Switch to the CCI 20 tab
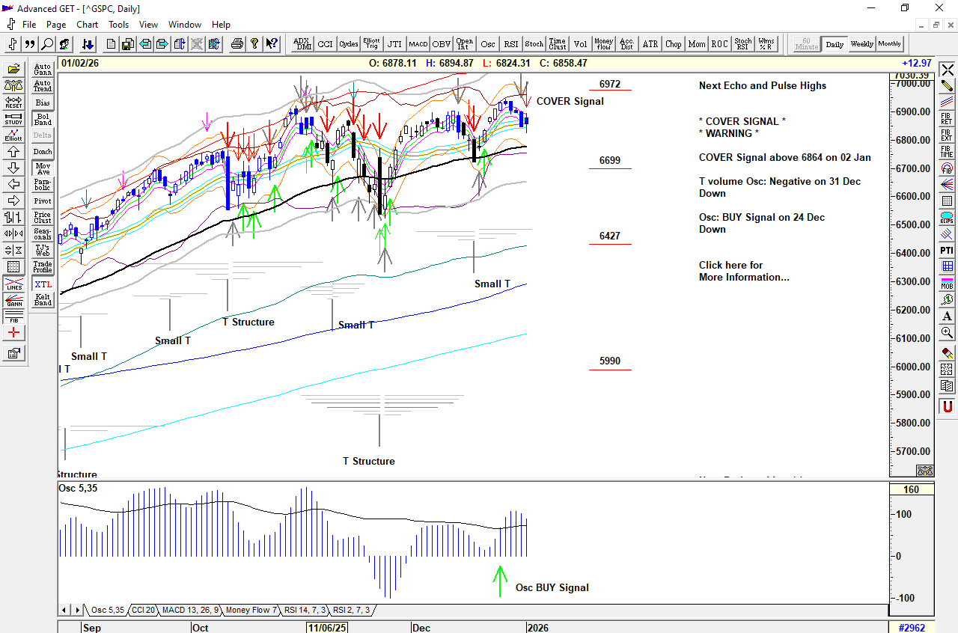The height and width of the screenshot is (633, 958). tap(143, 611)
